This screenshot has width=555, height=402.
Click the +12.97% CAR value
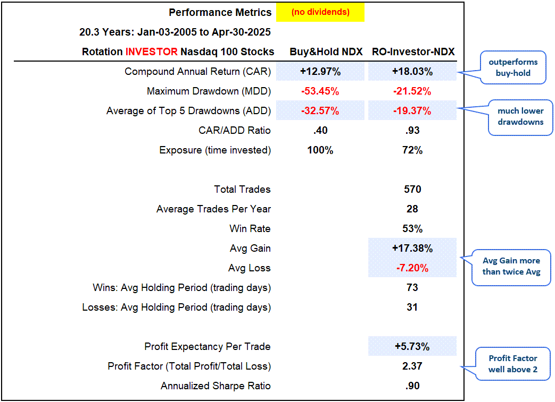(320, 72)
